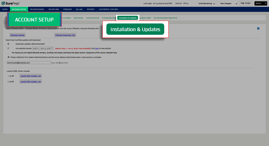Select the Use selected version radio button
Viewport: 269px width, 146px height.
(x=8, y=49)
